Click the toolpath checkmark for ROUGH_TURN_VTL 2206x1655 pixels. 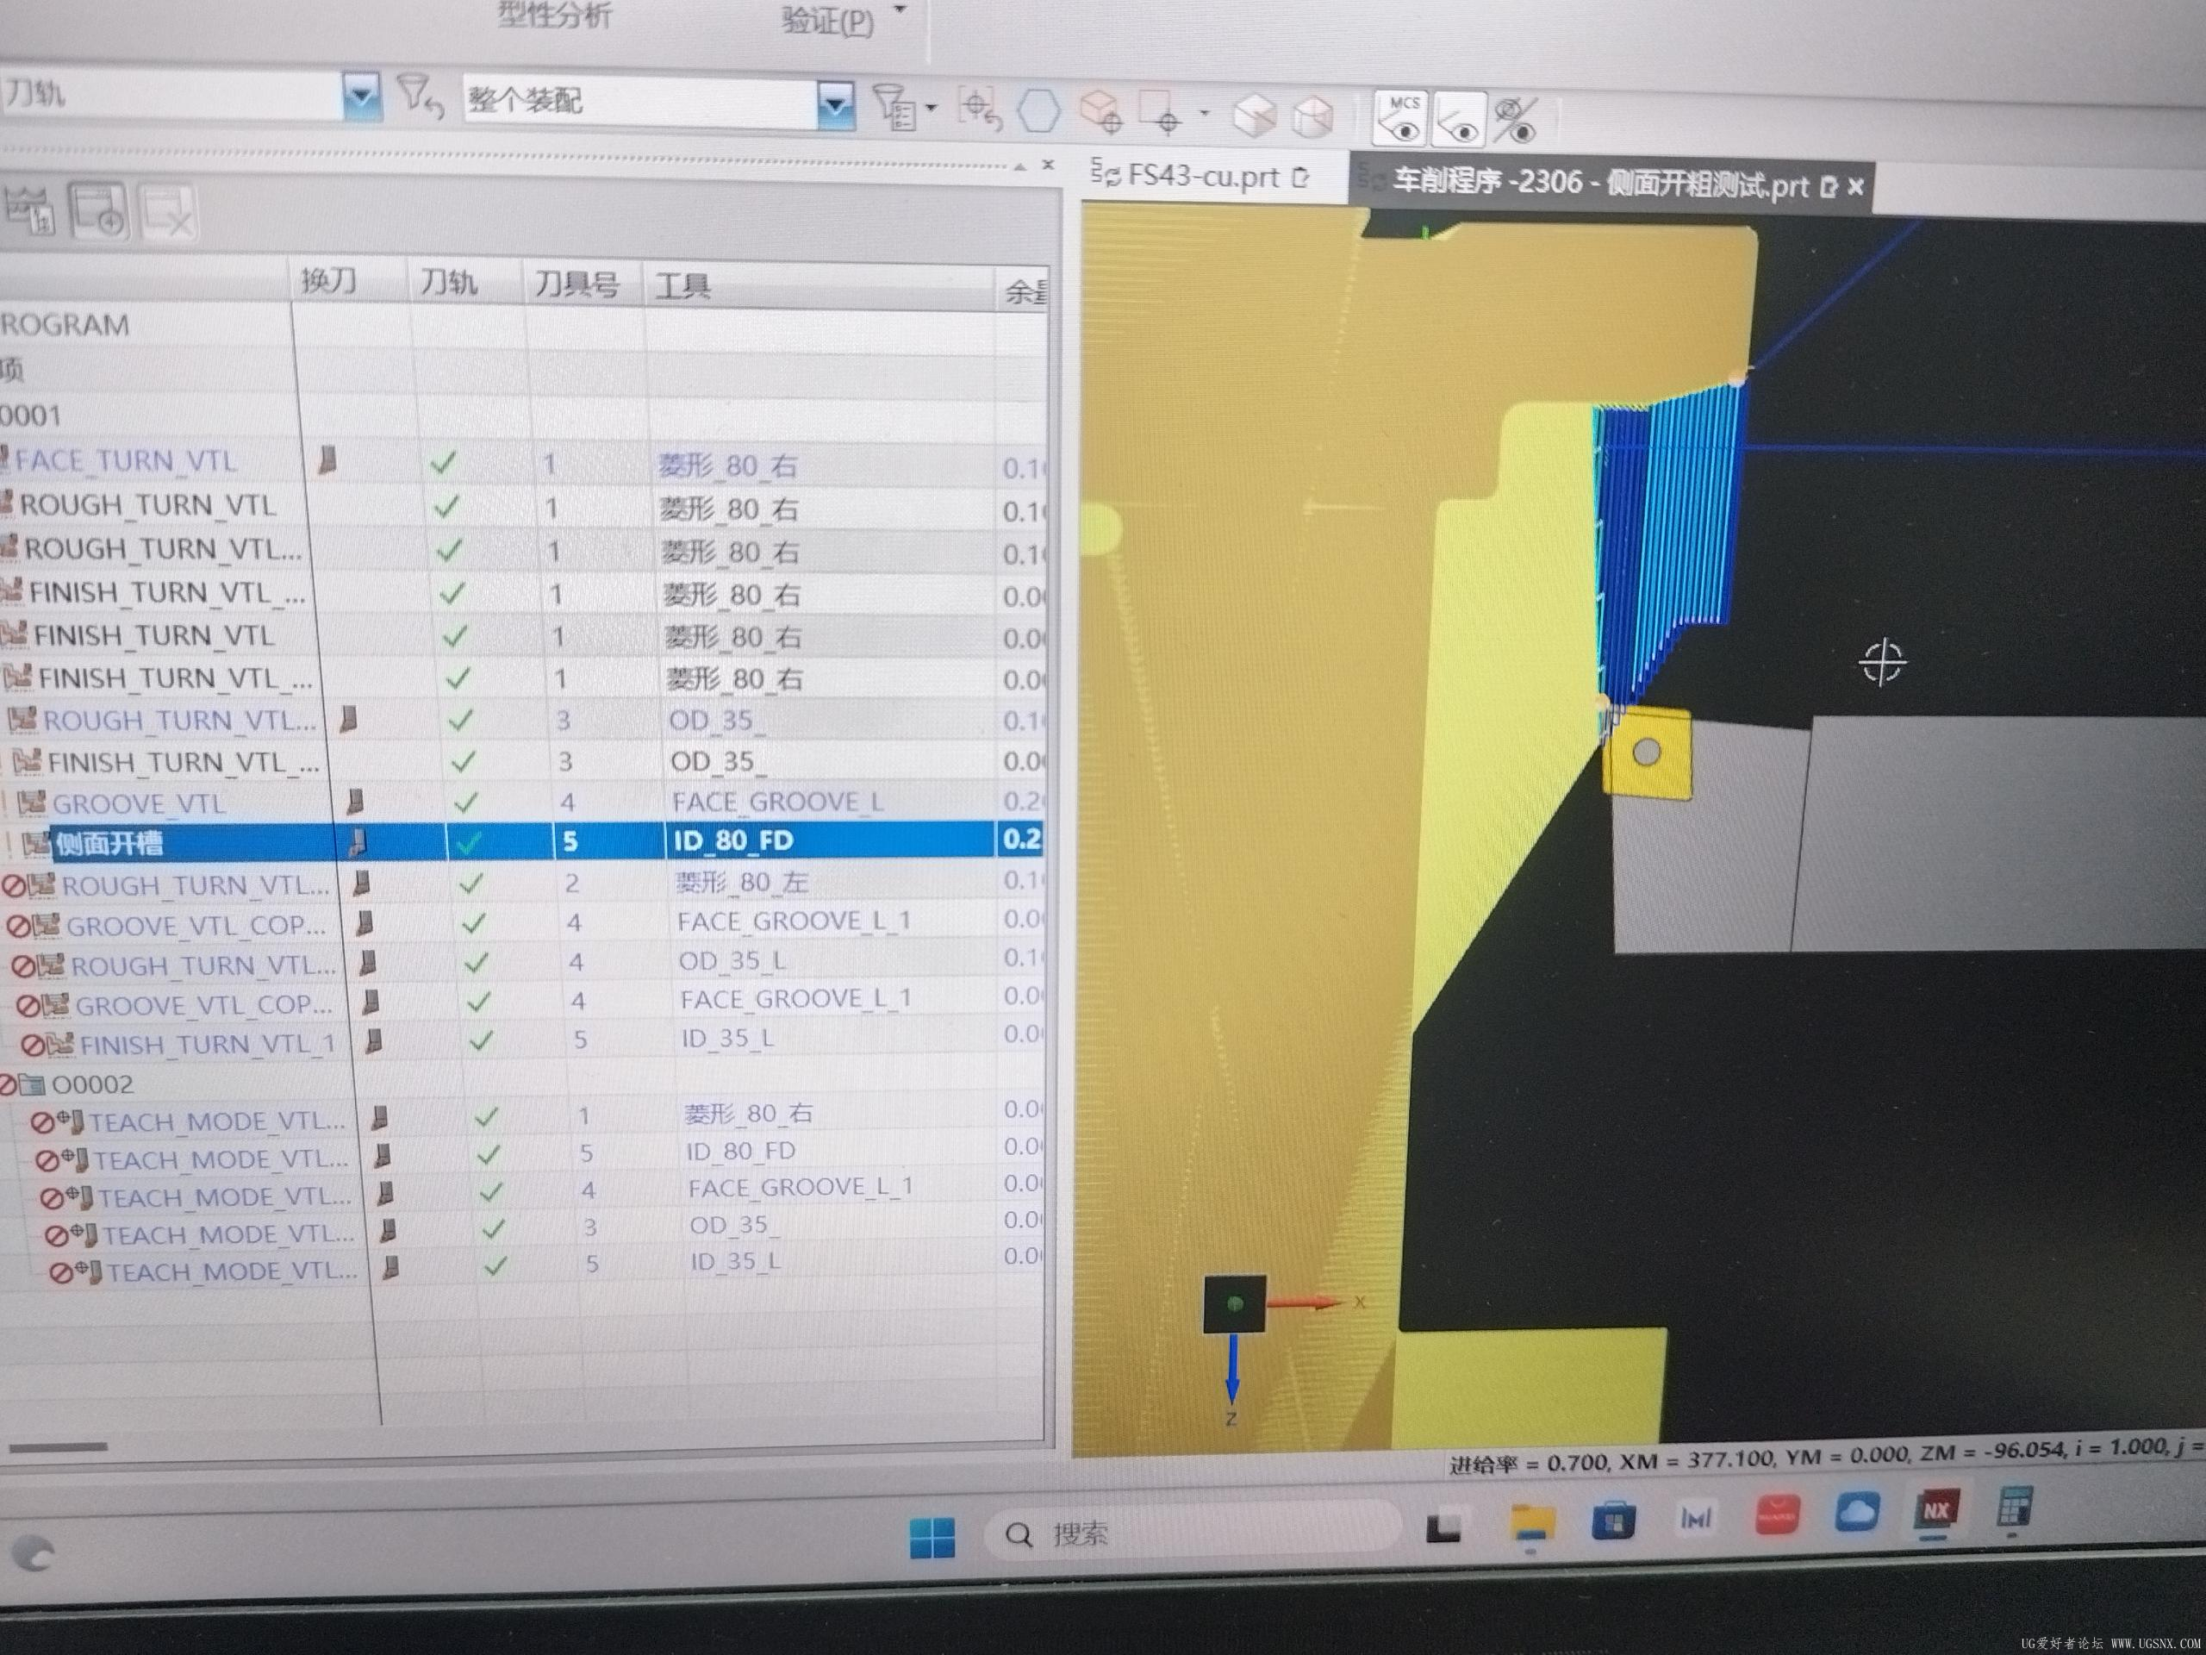446,507
